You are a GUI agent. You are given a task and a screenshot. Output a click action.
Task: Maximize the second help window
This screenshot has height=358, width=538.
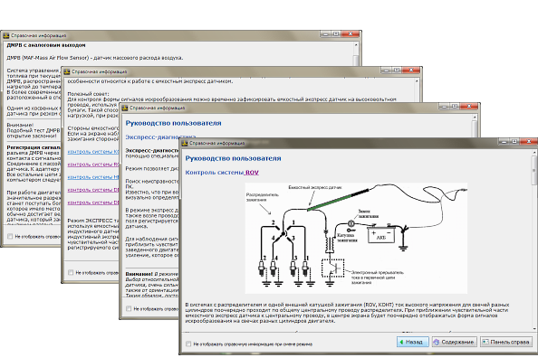pos(397,70)
